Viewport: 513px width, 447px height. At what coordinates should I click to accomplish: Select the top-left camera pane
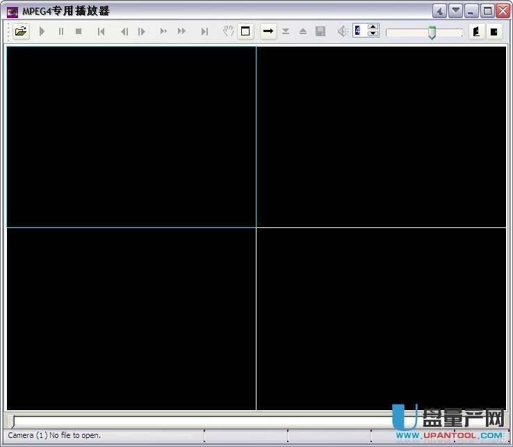(x=131, y=137)
